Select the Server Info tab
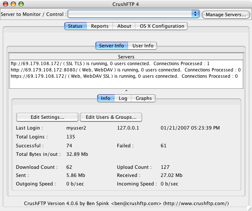252x211 pixels. click(x=111, y=46)
